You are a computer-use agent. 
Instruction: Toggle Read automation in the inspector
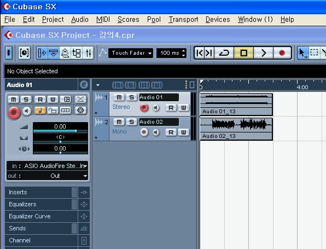[40, 100]
